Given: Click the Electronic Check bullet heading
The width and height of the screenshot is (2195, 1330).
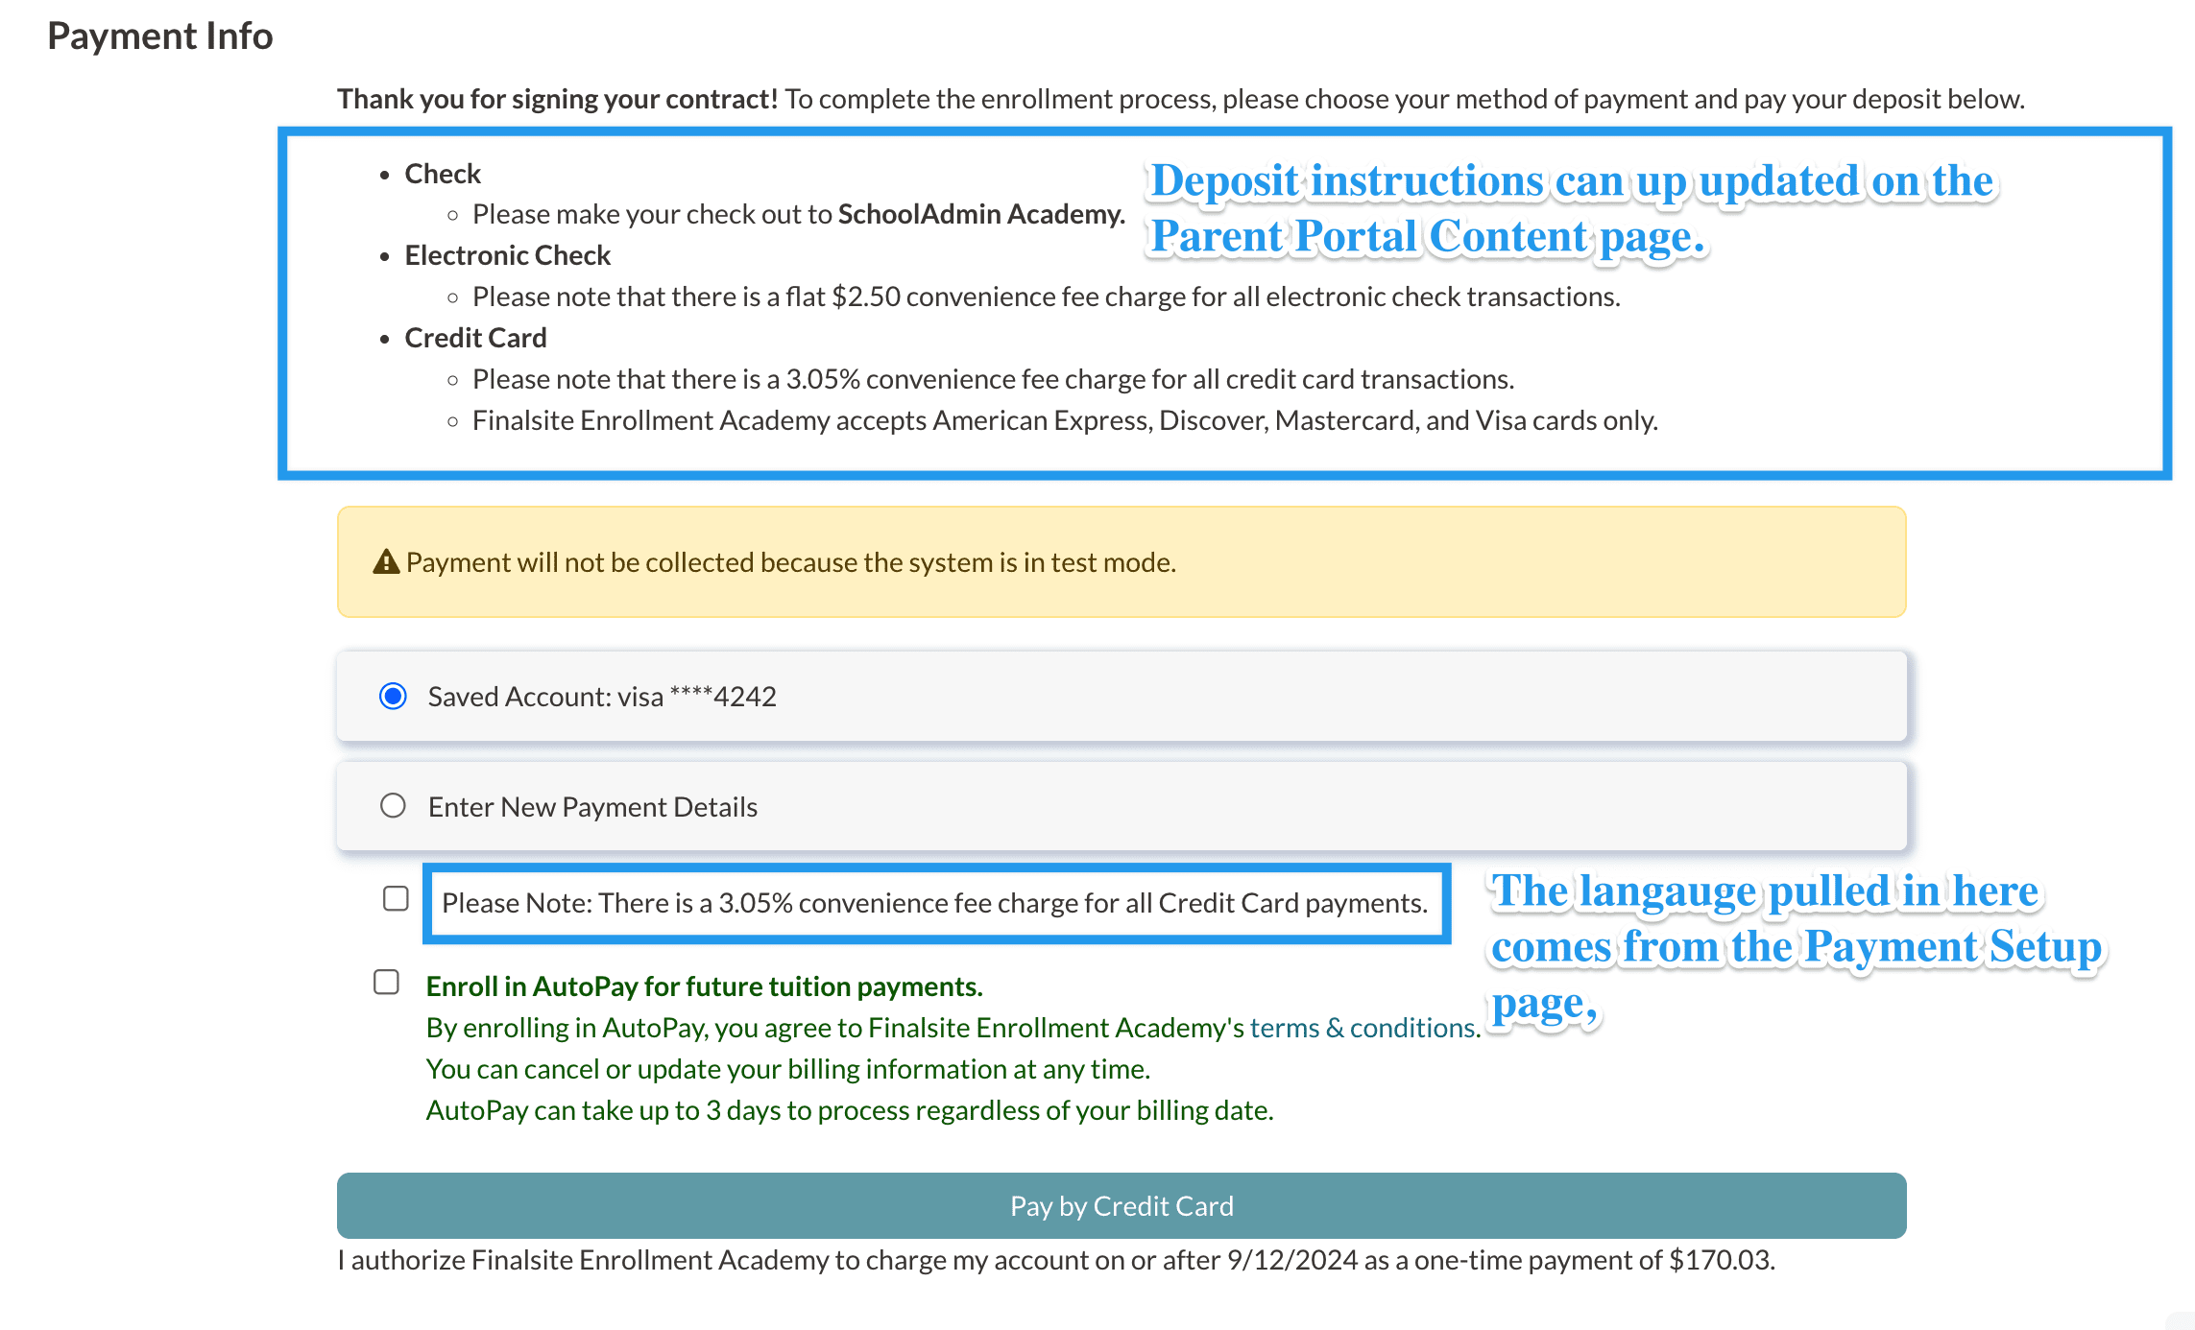Looking at the screenshot, I should click(x=507, y=255).
